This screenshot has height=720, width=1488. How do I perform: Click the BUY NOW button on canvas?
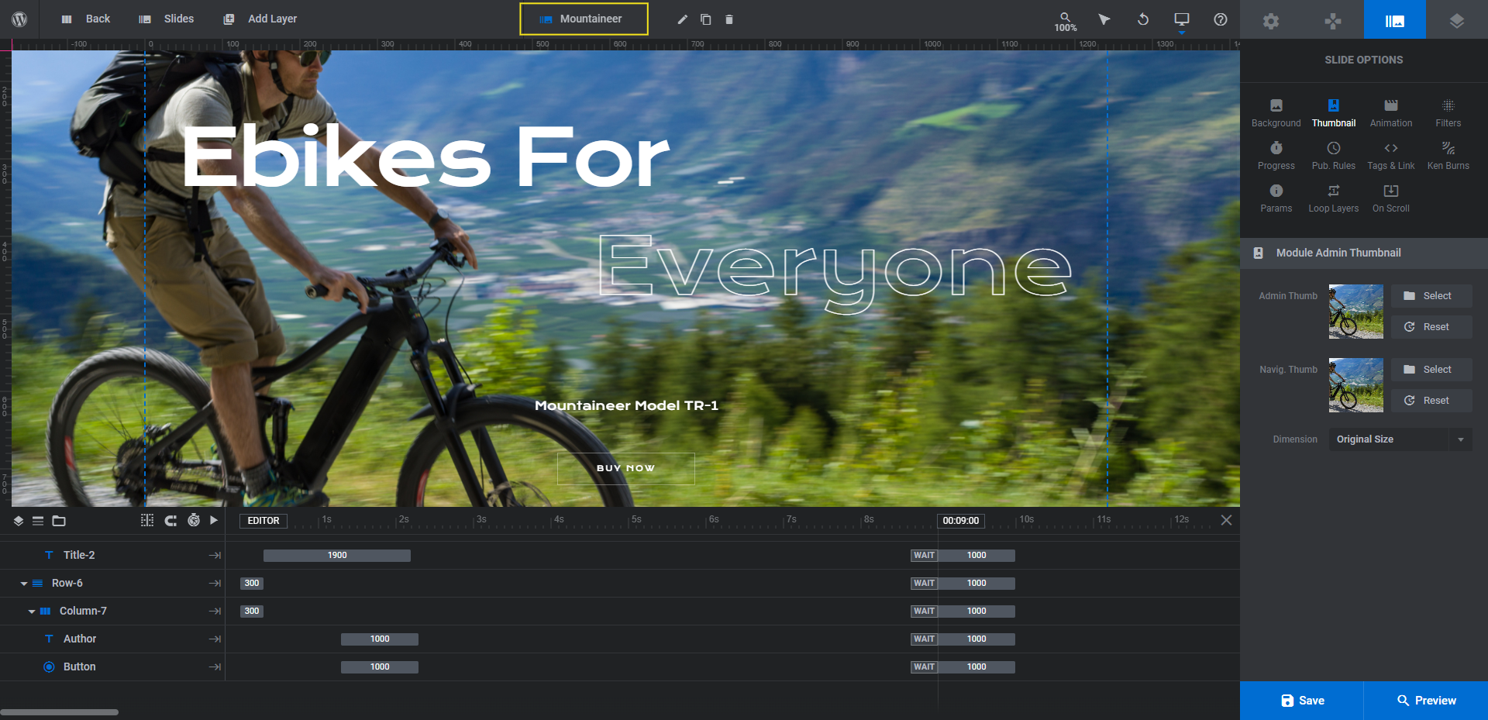626,468
